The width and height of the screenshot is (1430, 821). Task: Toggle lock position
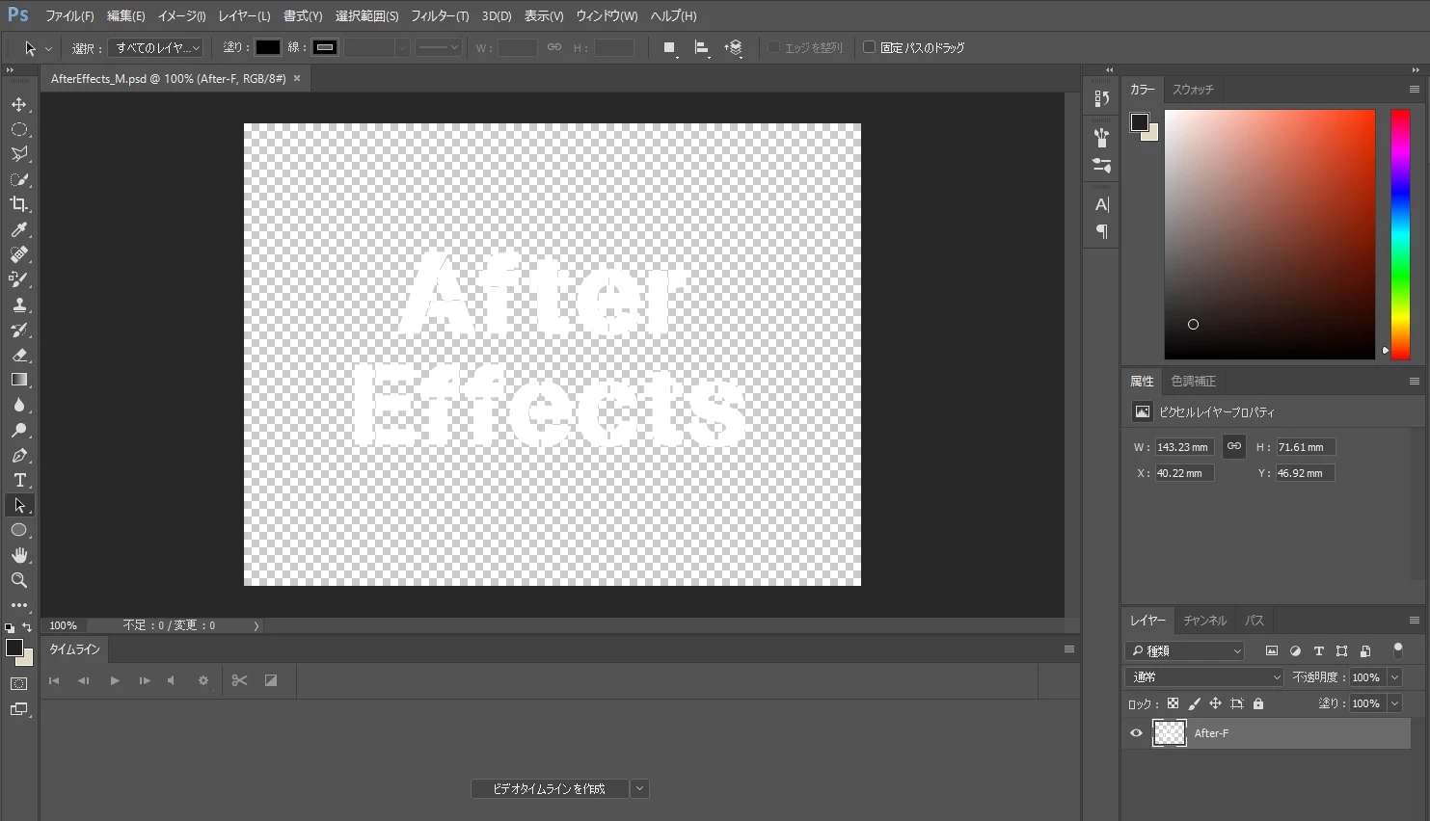pyautogui.click(x=1215, y=703)
